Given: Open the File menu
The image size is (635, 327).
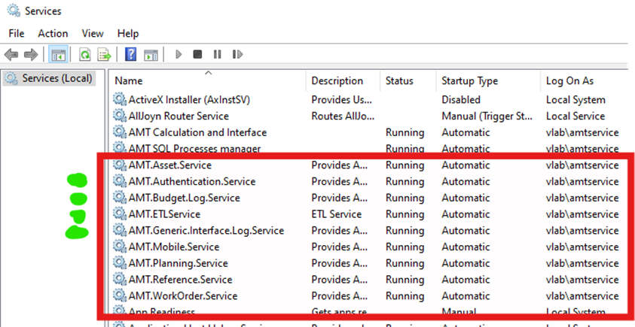Looking at the screenshot, I should click(17, 33).
